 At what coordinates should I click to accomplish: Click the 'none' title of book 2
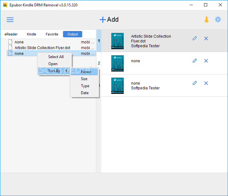click(x=135, y=61)
